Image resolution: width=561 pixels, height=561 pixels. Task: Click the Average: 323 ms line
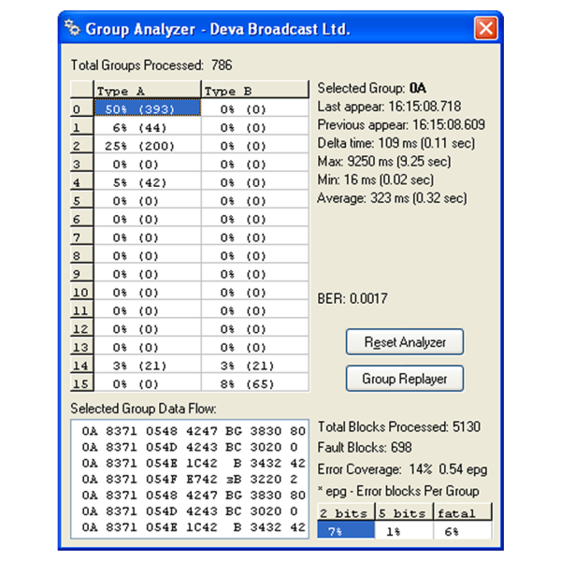[392, 198]
